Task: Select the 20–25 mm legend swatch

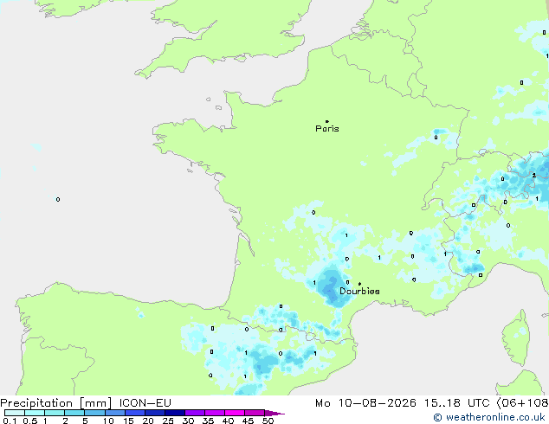Action: coord(155,413)
